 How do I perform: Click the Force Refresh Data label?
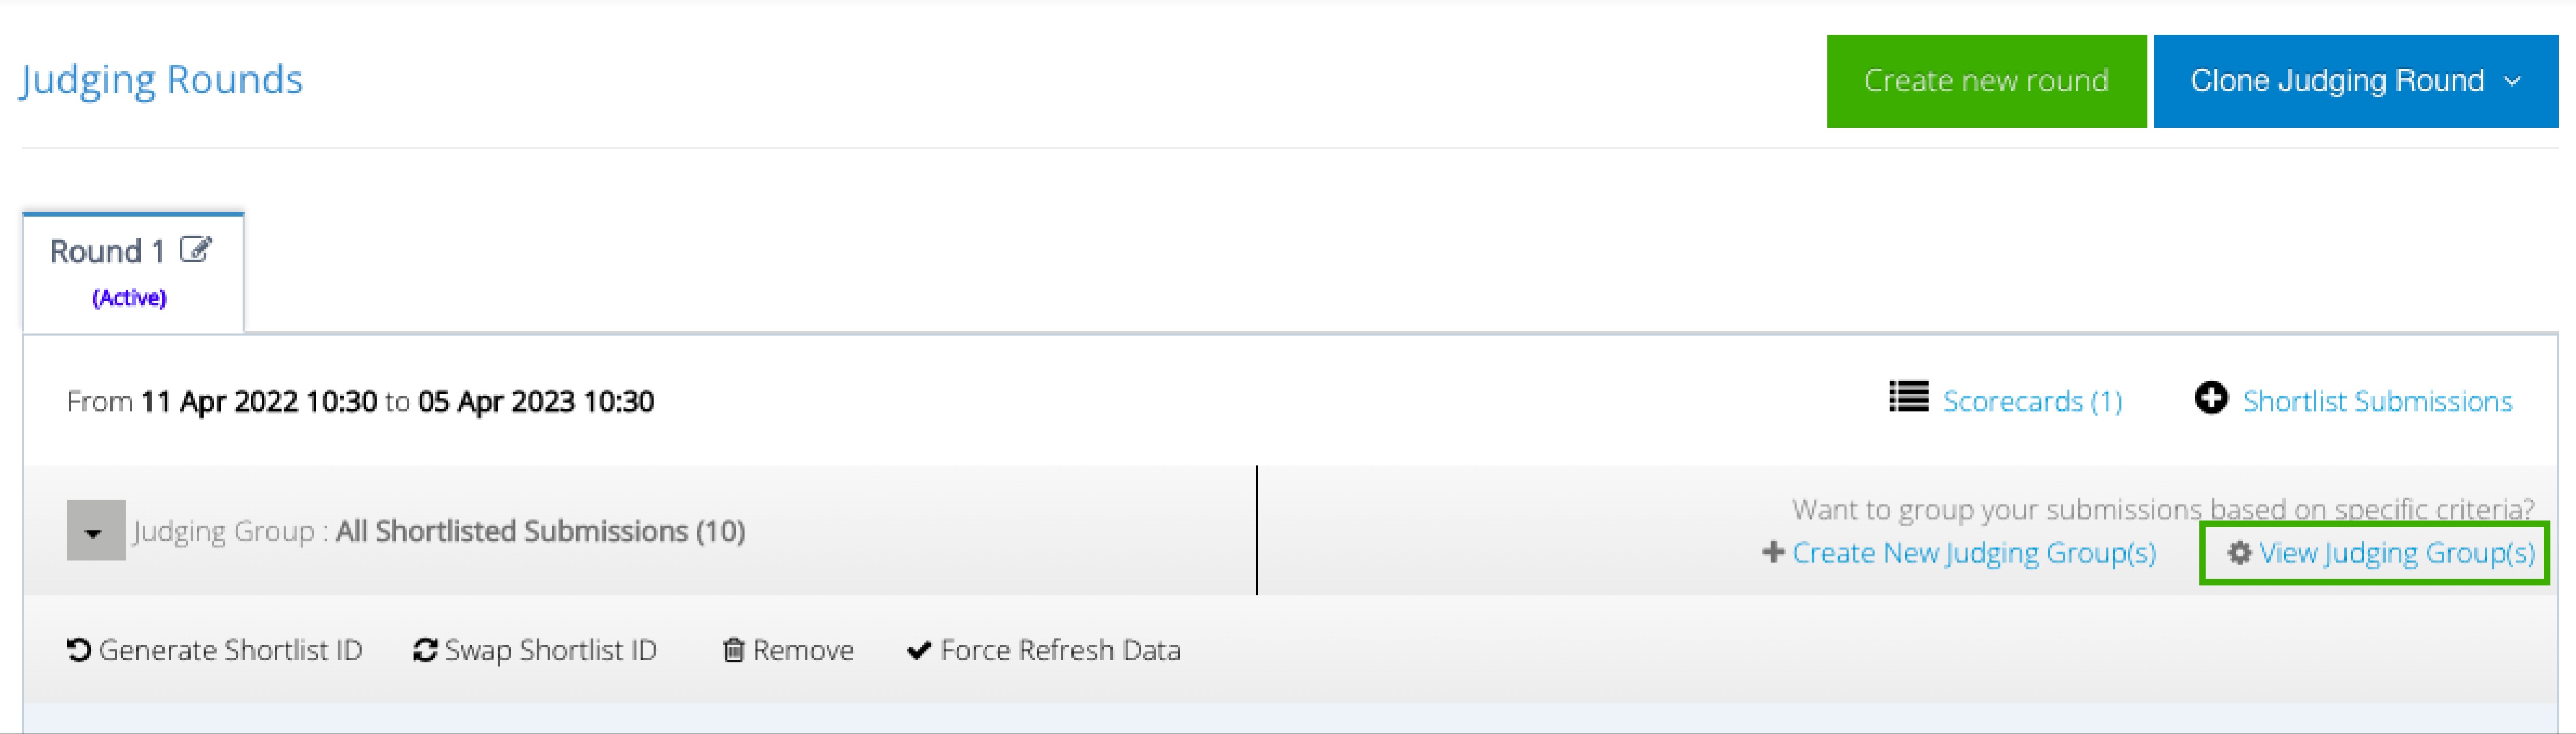1060,651
